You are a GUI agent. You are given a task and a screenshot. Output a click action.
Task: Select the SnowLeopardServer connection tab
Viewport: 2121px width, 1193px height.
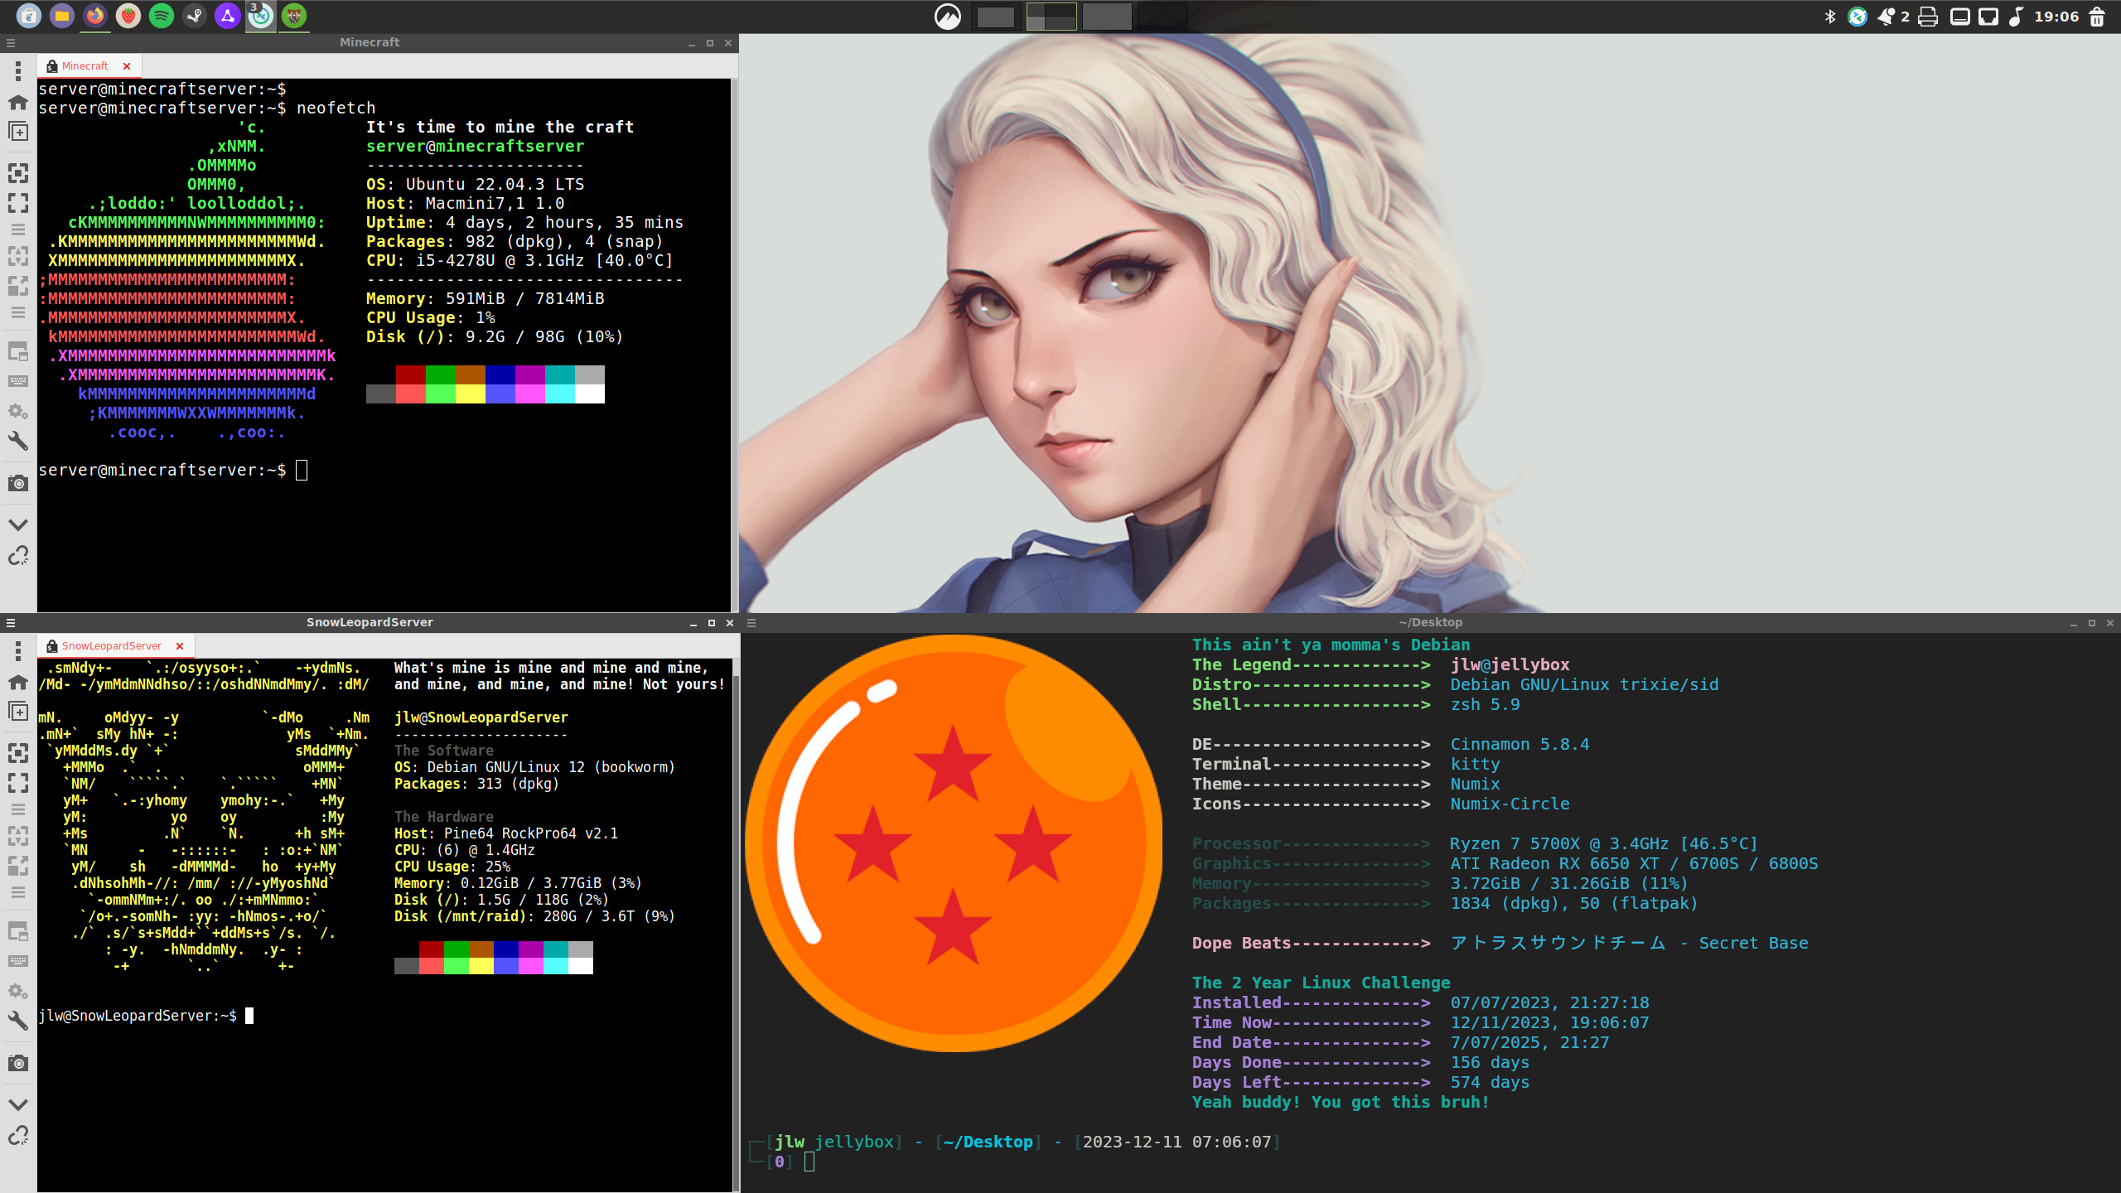(x=115, y=646)
